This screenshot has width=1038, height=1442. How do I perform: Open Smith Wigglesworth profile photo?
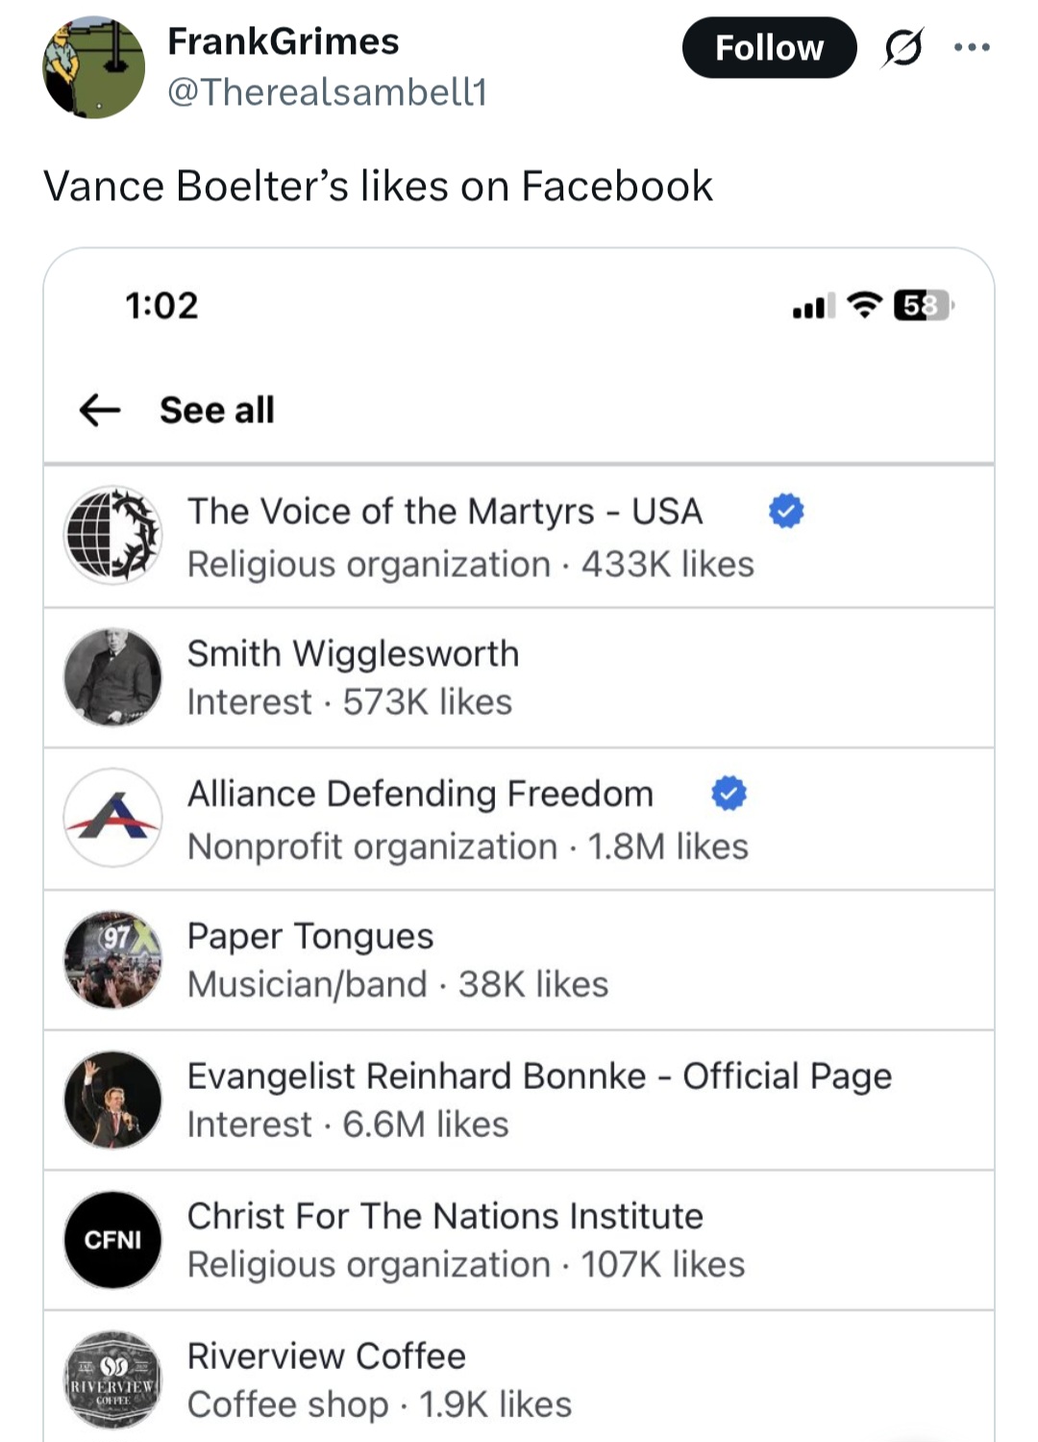click(112, 676)
